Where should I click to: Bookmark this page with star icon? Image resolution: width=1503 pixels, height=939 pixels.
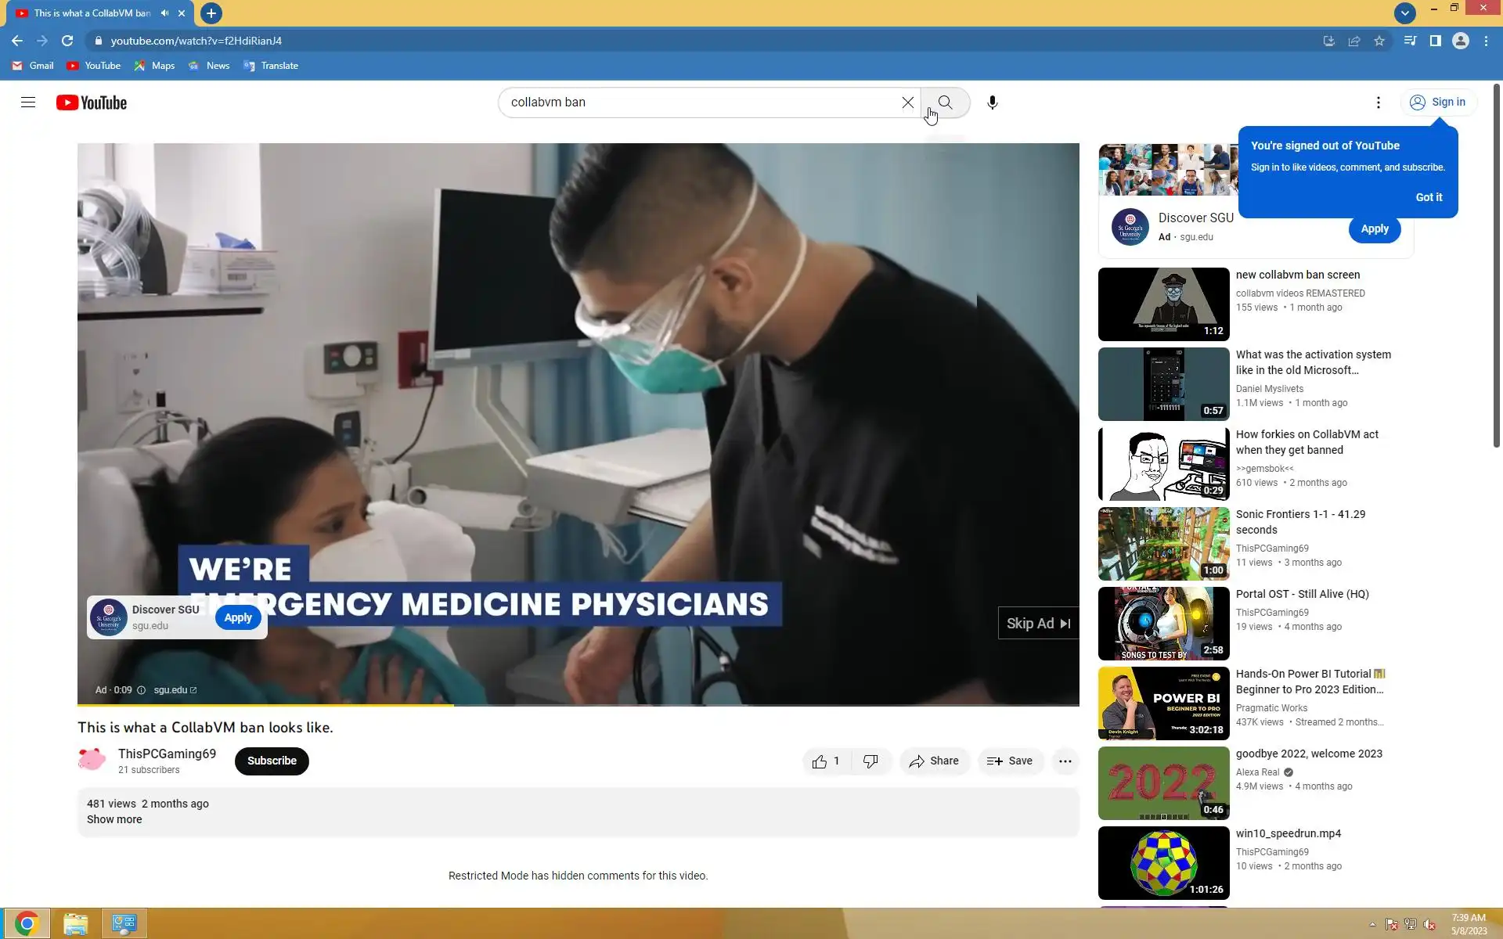pos(1379,41)
